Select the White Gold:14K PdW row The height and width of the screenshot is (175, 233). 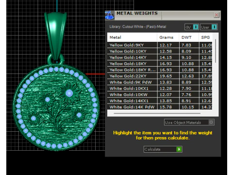(x=160, y=107)
